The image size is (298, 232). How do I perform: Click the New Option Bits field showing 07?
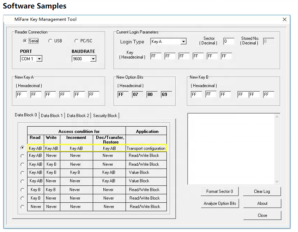(x=138, y=94)
